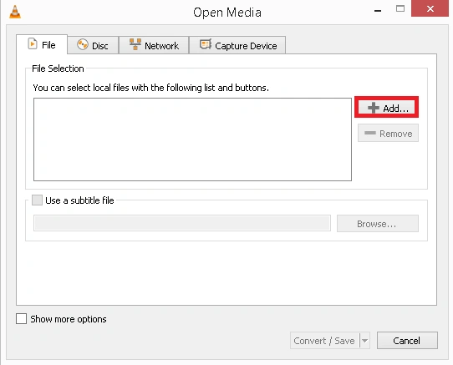Click the File tab's play-file icon

[33, 44]
